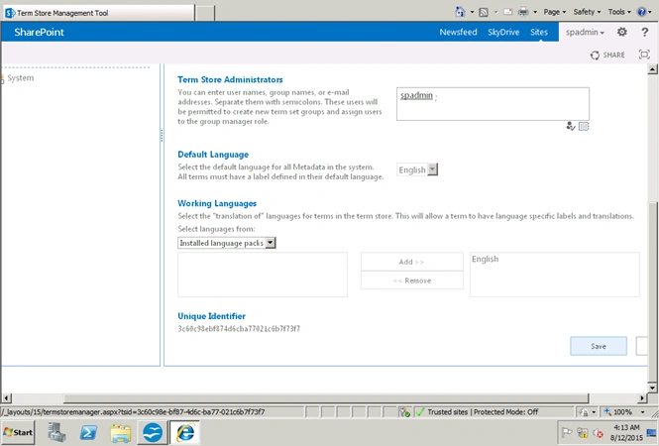Screen dimensions: 659x446
Task: Open the IE Tools menu
Action: 619,12
